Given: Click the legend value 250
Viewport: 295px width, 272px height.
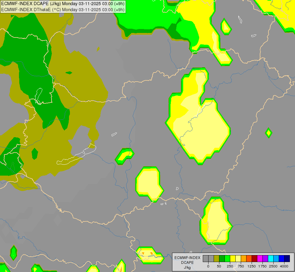Looking at the screenshot, I should pyautogui.click(x=230, y=266).
